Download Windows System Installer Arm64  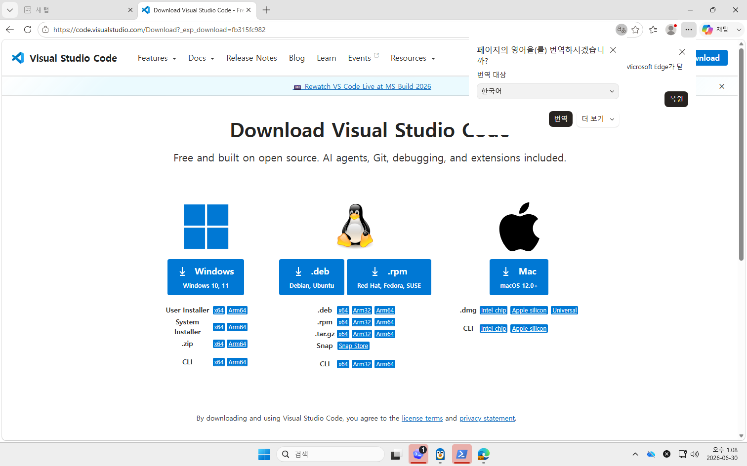(x=237, y=327)
